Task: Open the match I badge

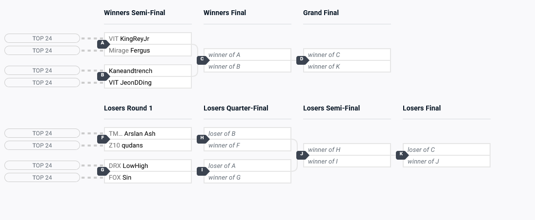Action: click(202, 171)
